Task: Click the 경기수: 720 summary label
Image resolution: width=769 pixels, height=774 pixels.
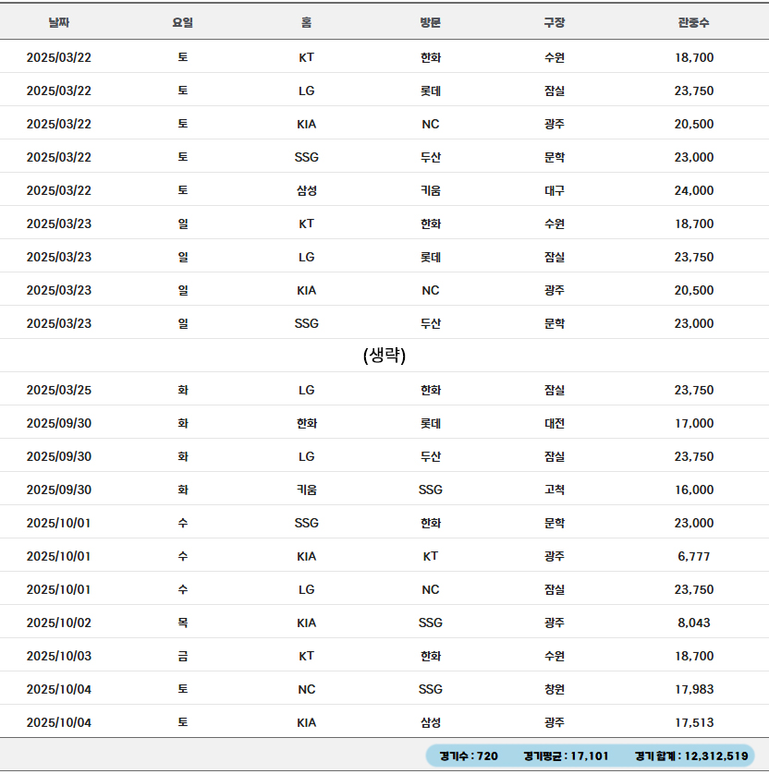Action: pos(469,756)
